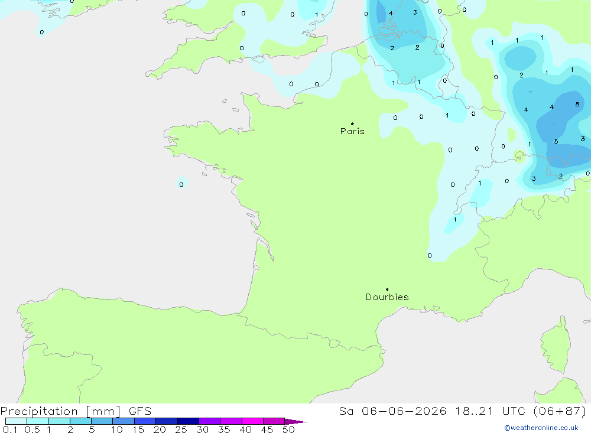The image size is (591, 433).
Task: Click the 40–45 mm magenta legend segment
Action: coord(252,421)
